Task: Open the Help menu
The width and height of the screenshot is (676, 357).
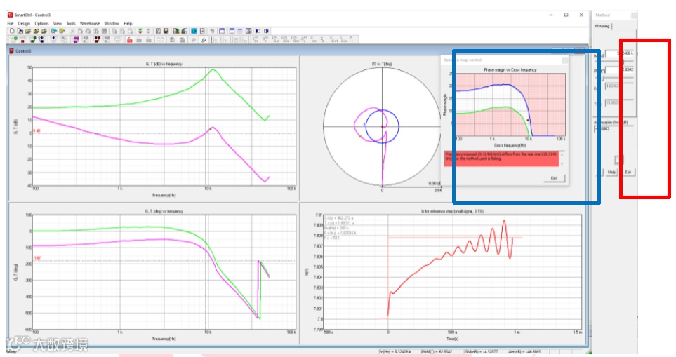Action: tap(128, 23)
